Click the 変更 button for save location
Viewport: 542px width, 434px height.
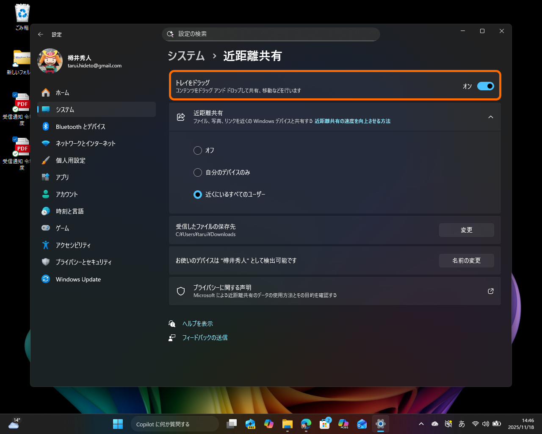pos(466,230)
